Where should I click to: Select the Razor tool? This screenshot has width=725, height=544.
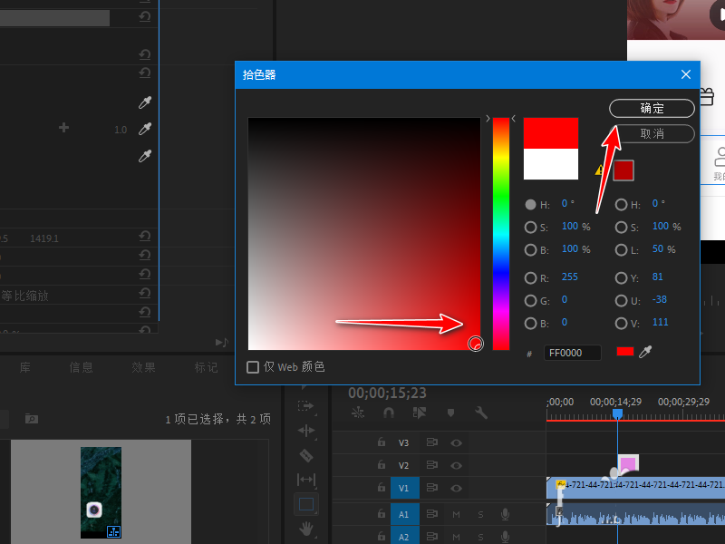[x=306, y=455]
